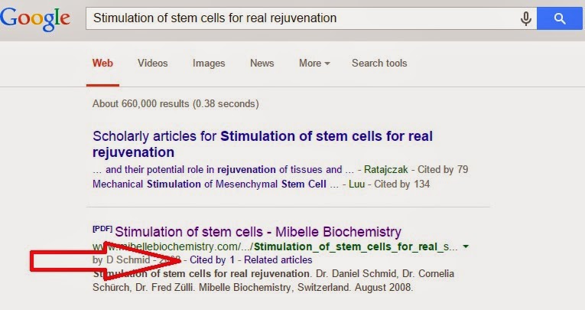The image size is (585, 310).
Task: Click the About 660,000 results text
Action: pyautogui.click(x=175, y=104)
